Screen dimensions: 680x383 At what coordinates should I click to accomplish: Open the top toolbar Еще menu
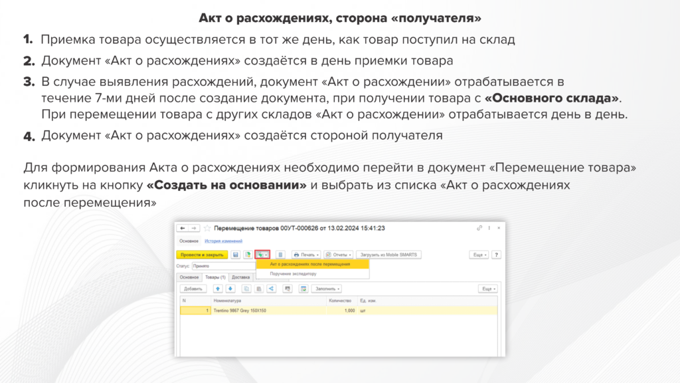click(479, 255)
